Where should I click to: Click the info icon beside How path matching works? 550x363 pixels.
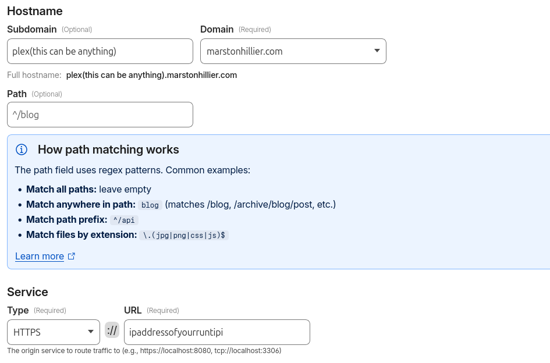[22, 150]
